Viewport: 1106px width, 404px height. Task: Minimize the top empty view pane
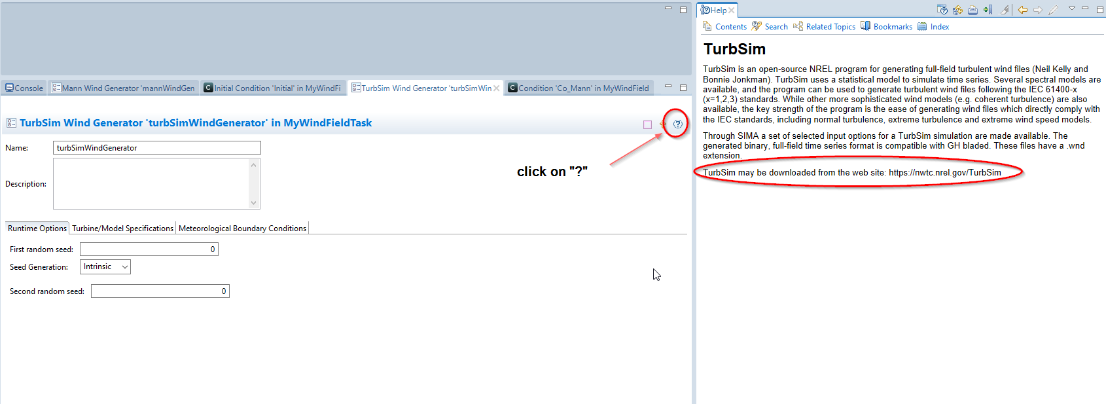click(x=668, y=8)
